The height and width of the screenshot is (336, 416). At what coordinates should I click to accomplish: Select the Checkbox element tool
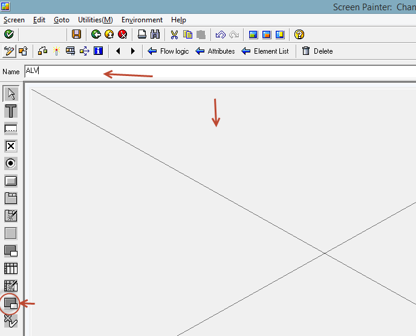pyautogui.click(x=11, y=146)
